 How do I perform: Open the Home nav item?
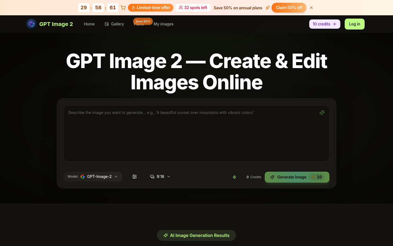click(89, 24)
